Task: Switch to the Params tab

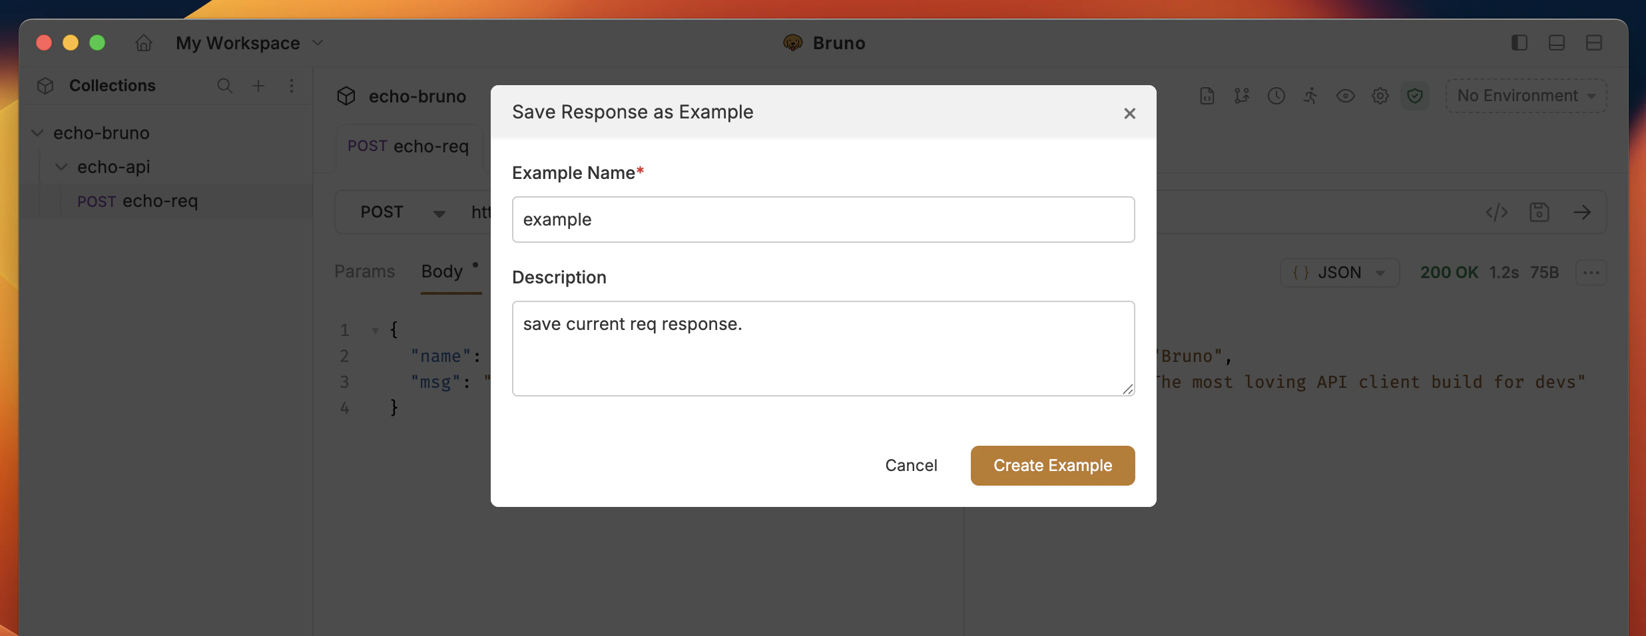Action: coord(364,271)
